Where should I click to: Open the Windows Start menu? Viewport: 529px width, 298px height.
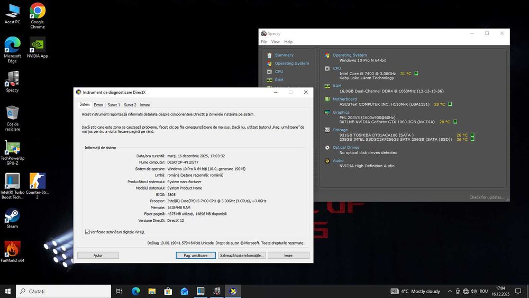[x=8, y=291]
